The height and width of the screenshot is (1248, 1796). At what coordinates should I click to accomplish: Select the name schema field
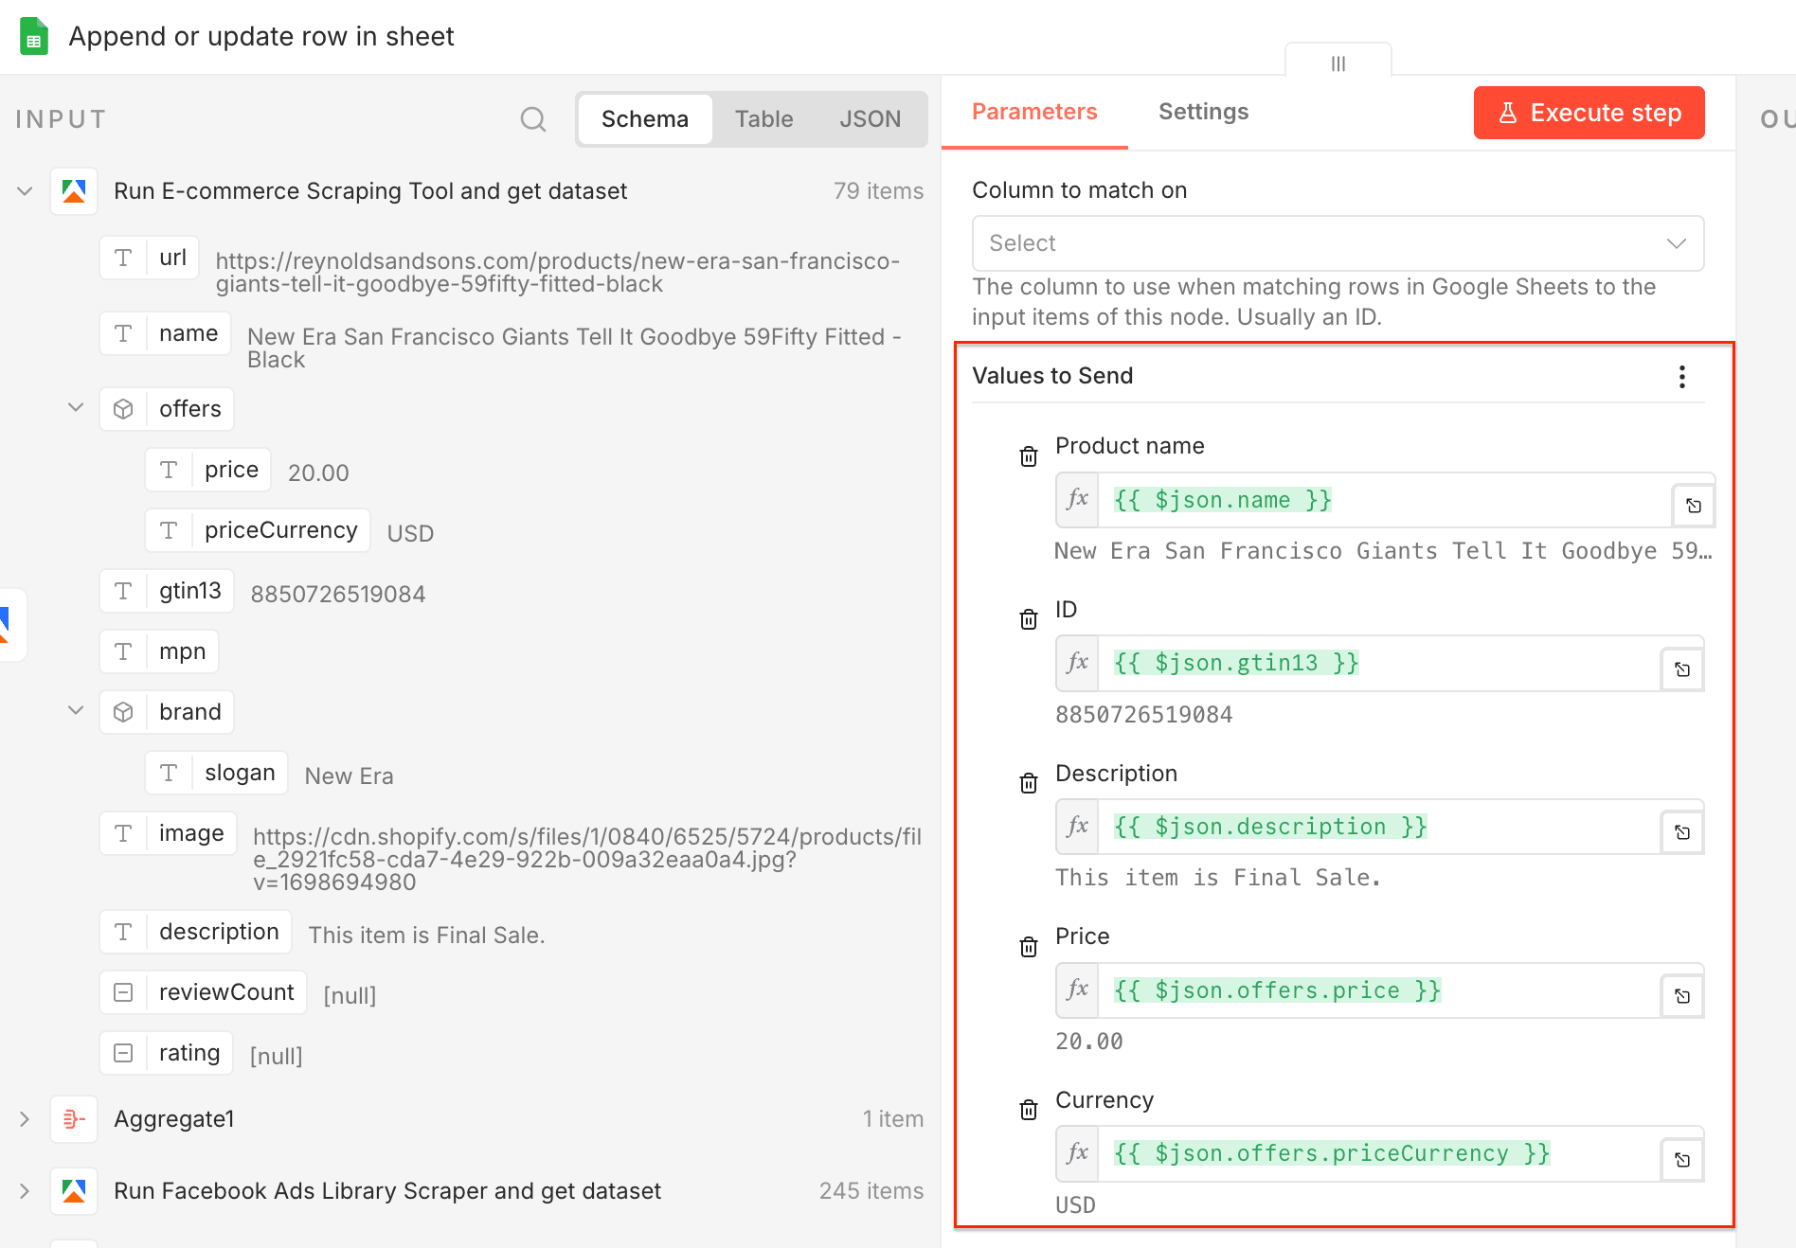(x=166, y=333)
